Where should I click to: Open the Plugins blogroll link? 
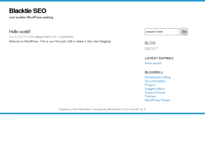click(150, 85)
